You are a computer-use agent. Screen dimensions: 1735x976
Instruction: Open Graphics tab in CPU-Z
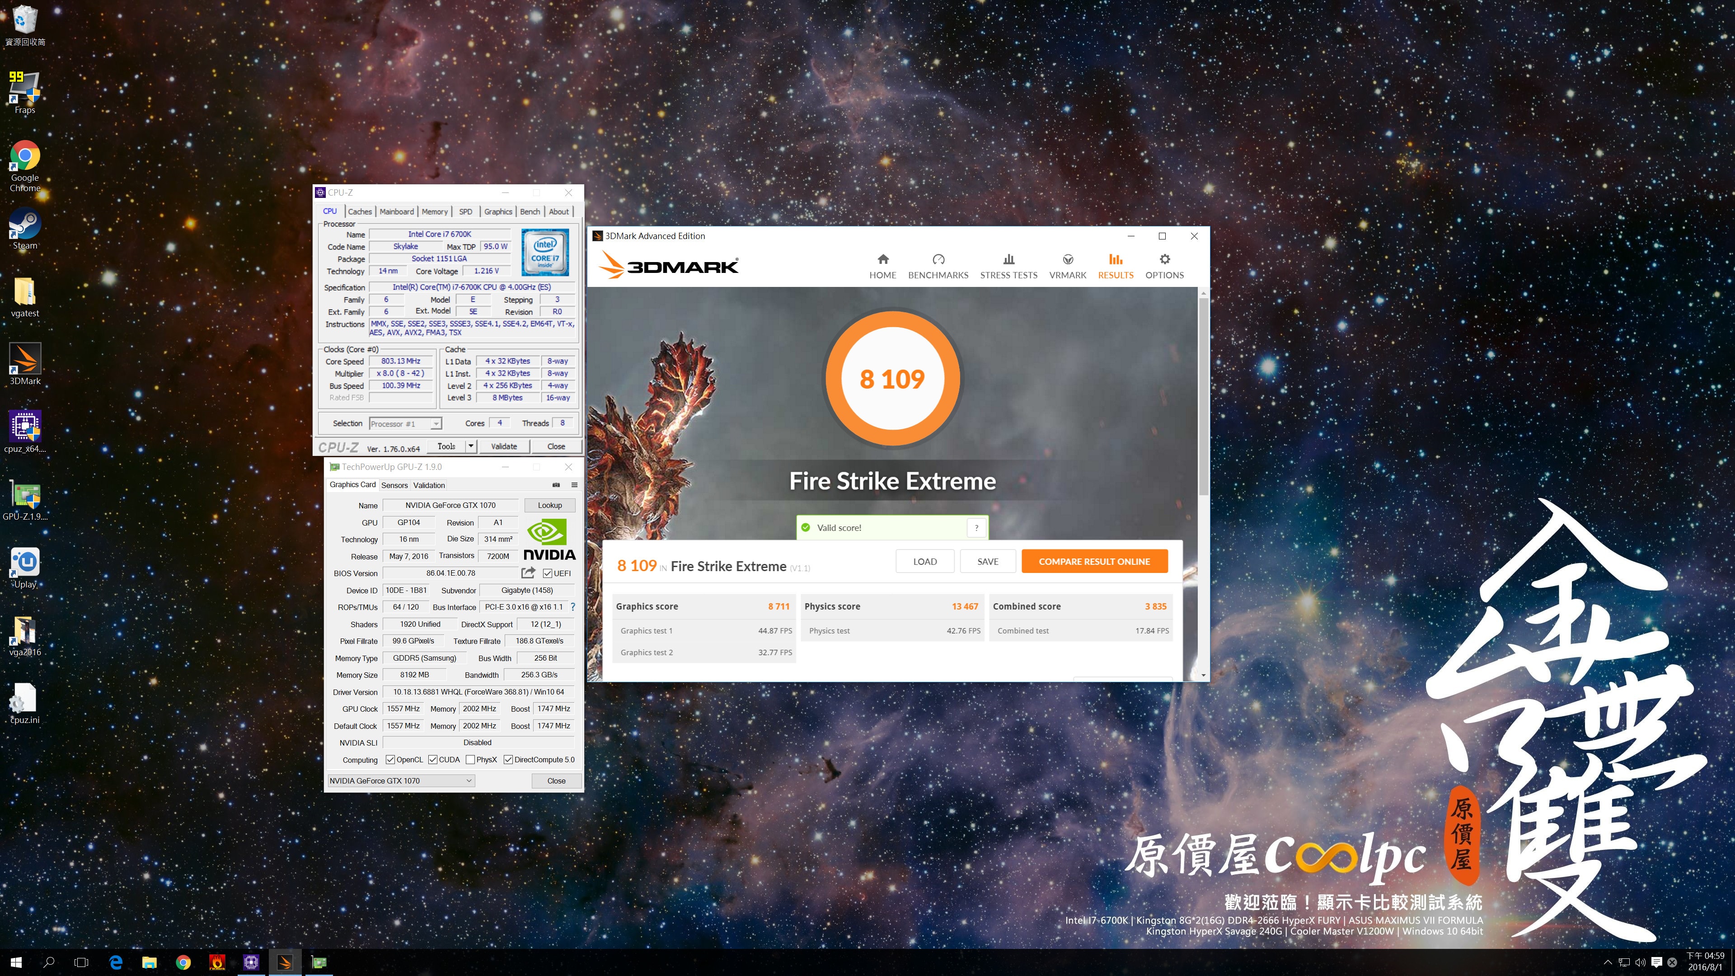pos(498,211)
